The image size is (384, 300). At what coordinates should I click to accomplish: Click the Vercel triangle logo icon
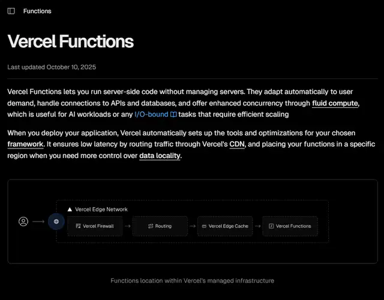point(70,210)
